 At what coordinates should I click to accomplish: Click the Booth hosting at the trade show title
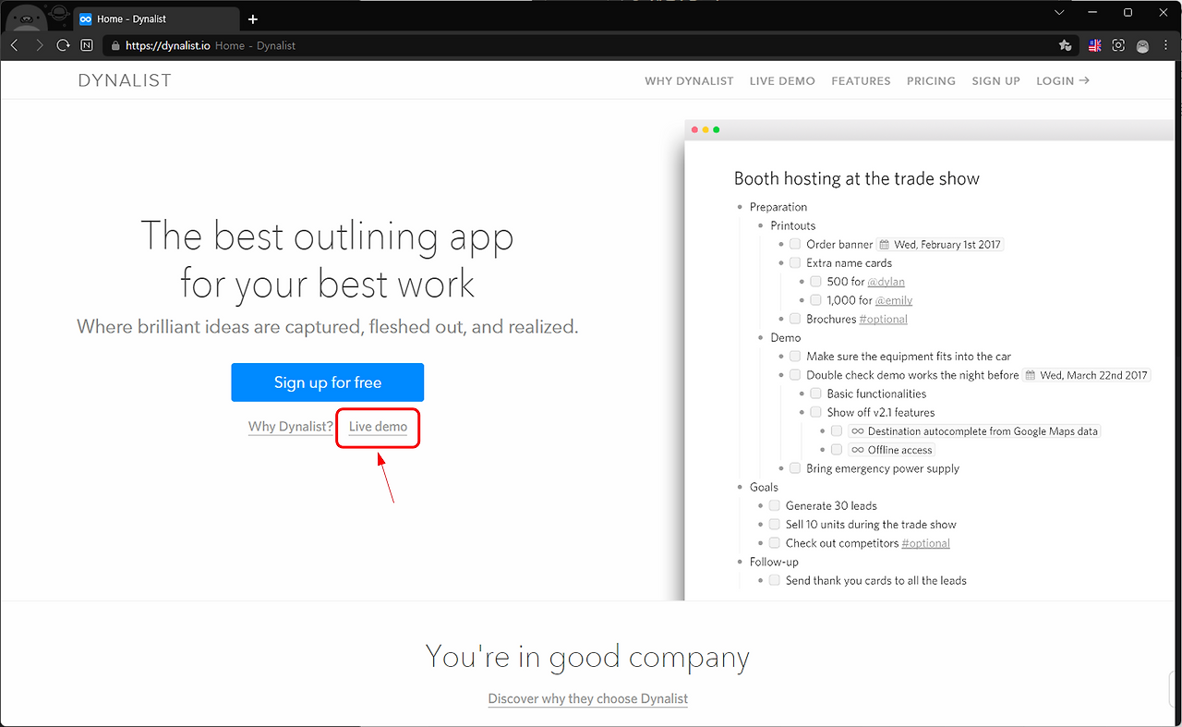coord(857,178)
